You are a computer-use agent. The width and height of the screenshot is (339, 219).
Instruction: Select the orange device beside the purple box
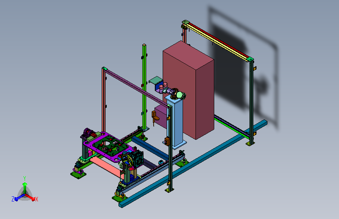point(155,117)
